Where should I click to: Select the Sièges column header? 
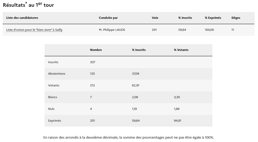[x=236, y=18]
